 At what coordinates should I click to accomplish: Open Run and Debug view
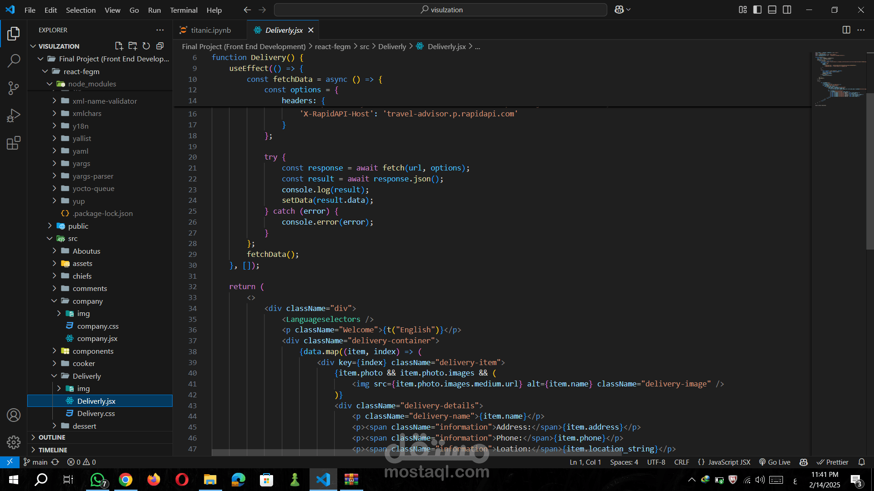[14, 115]
